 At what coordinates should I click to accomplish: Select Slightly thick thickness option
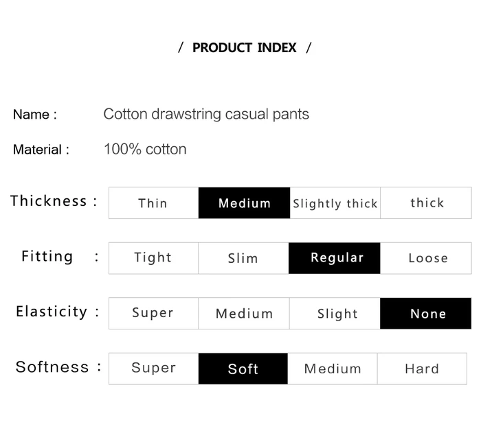point(335,203)
